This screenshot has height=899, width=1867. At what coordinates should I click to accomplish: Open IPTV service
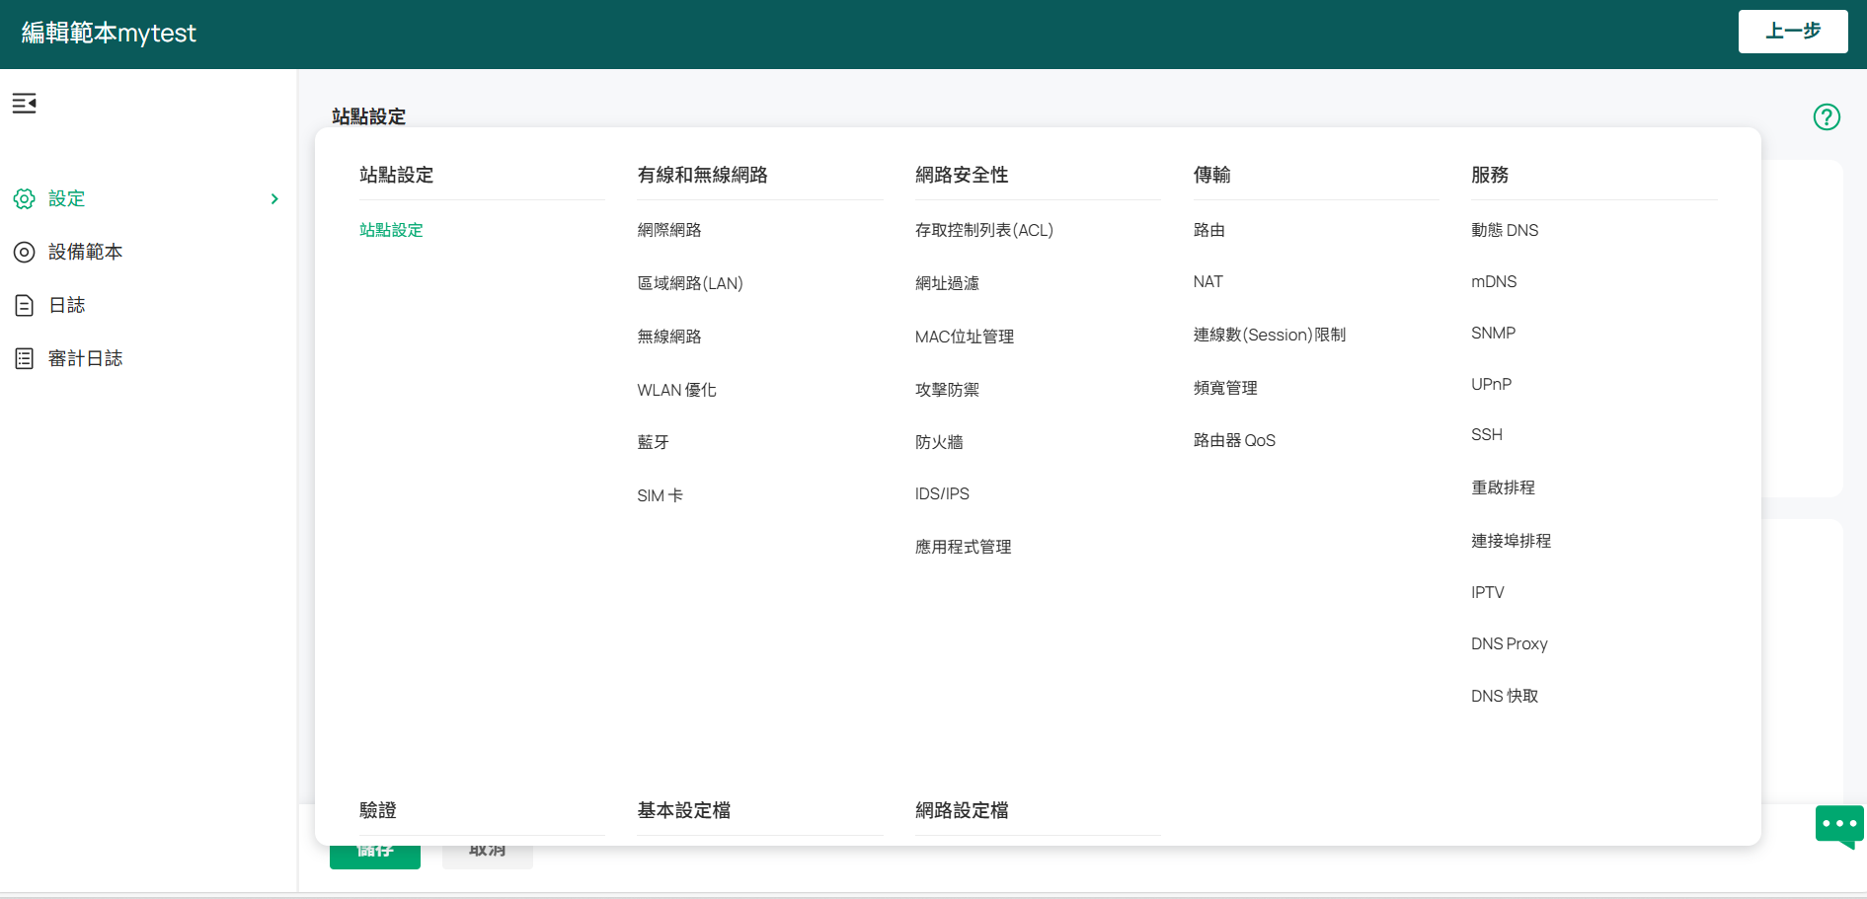click(x=1488, y=592)
